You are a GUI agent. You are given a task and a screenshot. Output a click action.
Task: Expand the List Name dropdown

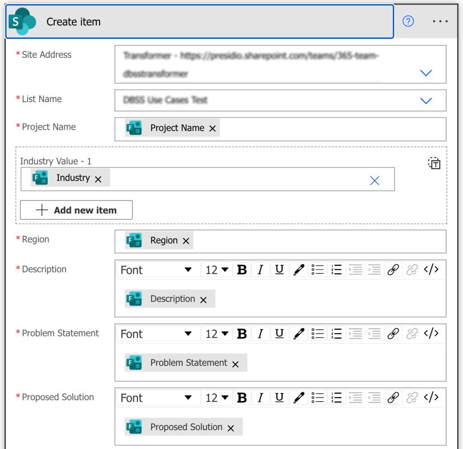425,100
